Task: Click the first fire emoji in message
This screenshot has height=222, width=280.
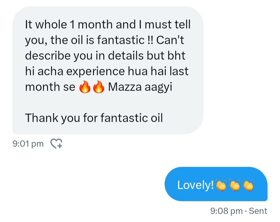Action: (x=85, y=87)
